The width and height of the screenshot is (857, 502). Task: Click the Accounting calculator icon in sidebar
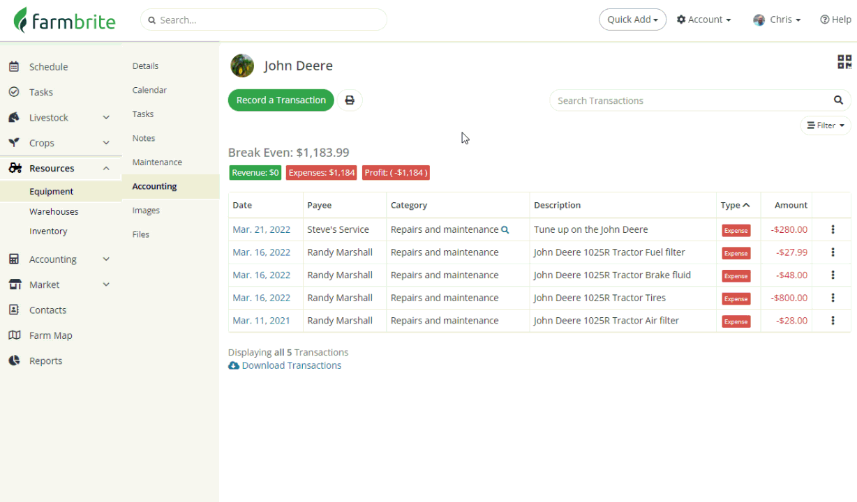14,259
